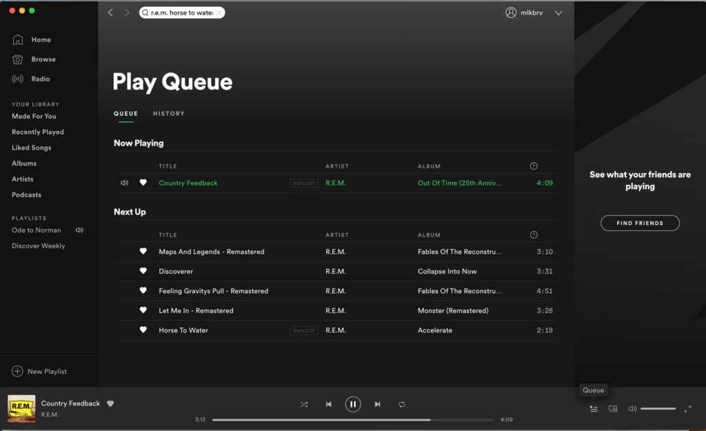Click R.E.M. artist name in player bar

click(50, 414)
